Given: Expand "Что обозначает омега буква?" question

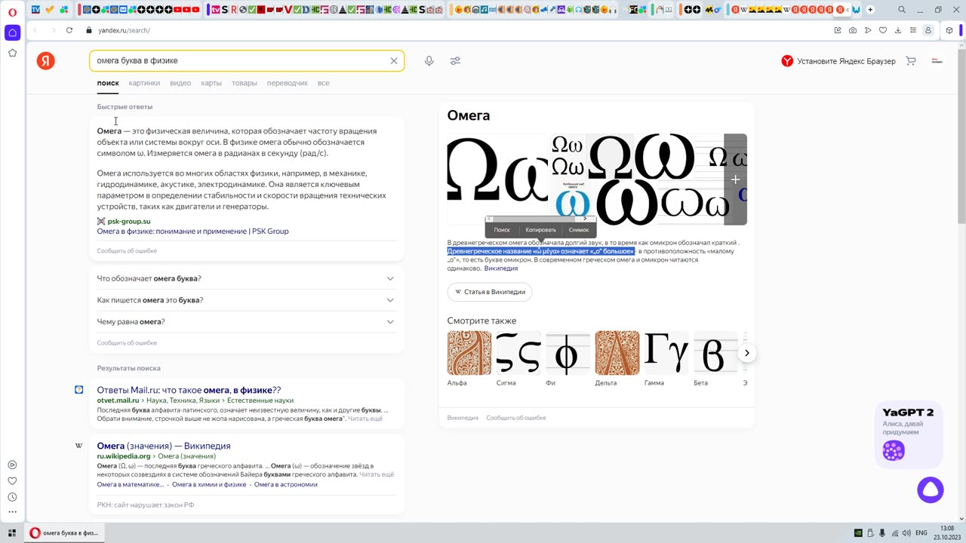Looking at the screenshot, I should pyautogui.click(x=247, y=278).
